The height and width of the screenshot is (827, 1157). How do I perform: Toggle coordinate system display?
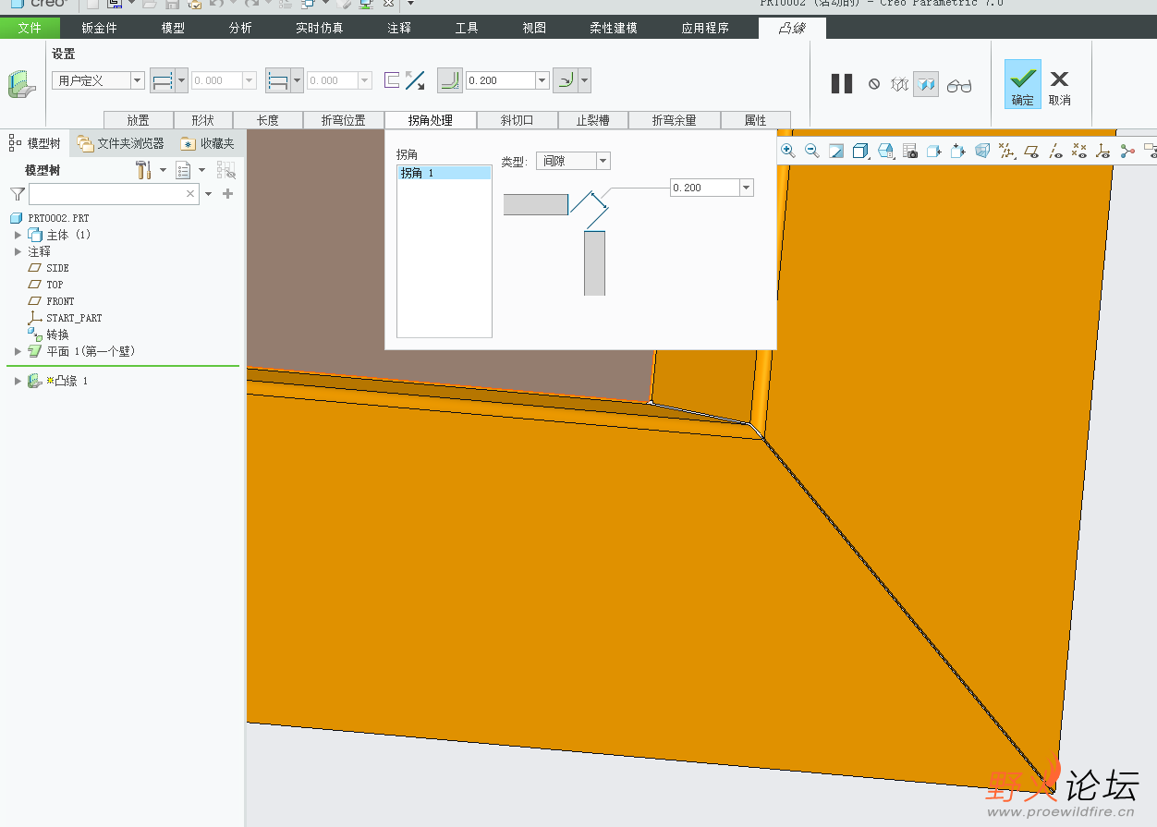coord(1103,151)
